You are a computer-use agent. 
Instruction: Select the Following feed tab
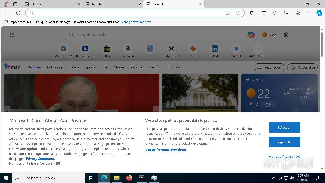(54, 67)
